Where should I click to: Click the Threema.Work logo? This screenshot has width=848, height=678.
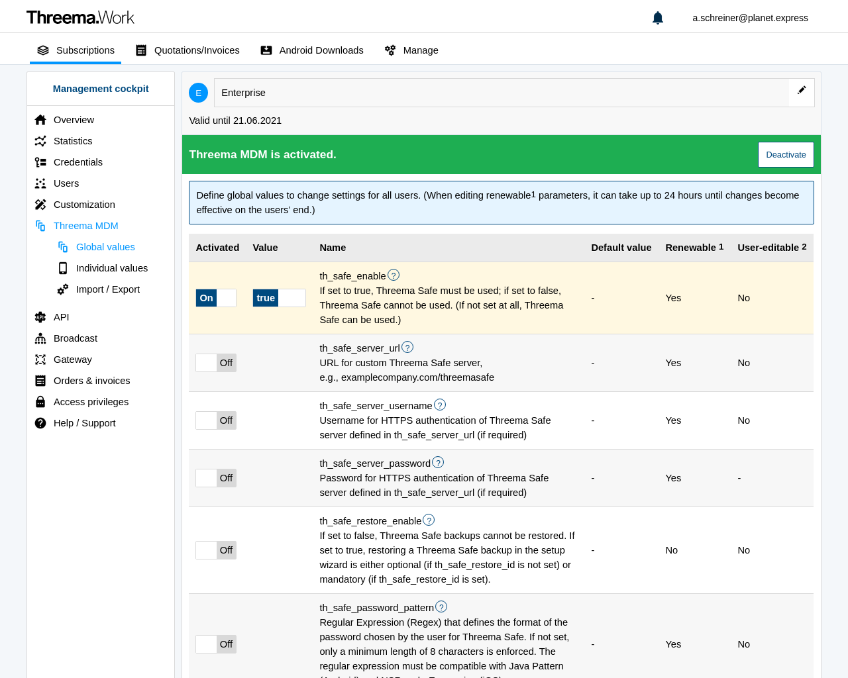click(x=80, y=17)
